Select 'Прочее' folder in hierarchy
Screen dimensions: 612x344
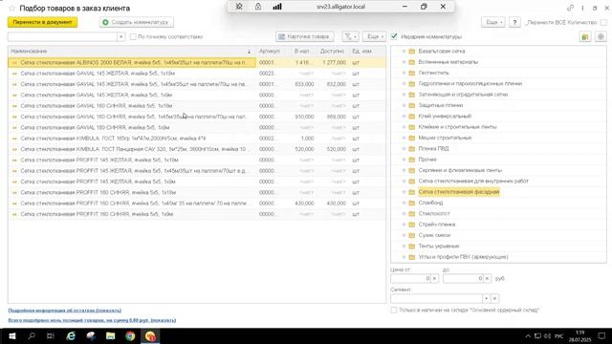(x=427, y=160)
